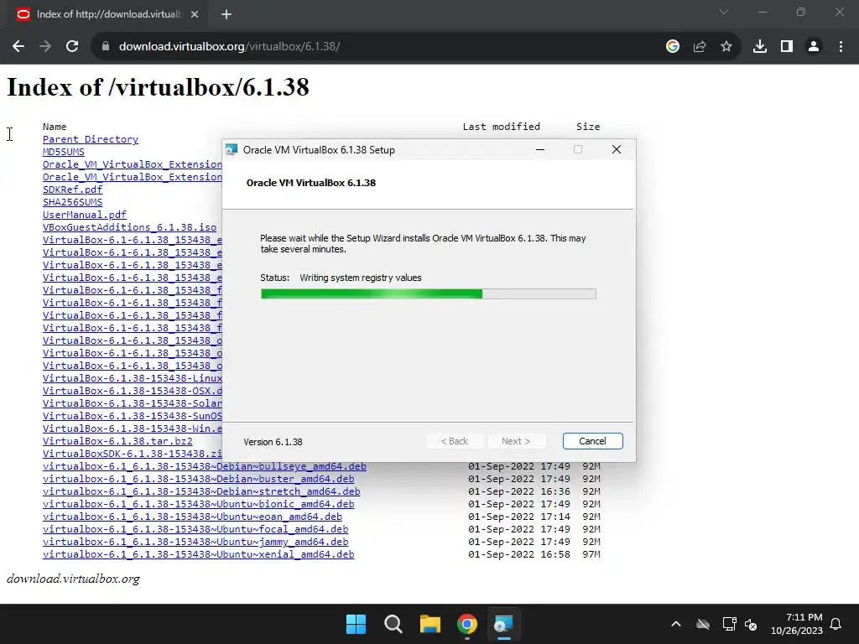Image resolution: width=859 pixels, height=644 pixels.
Task: Download the Debian stretch amd64 deb
Action: coord(201,491)
